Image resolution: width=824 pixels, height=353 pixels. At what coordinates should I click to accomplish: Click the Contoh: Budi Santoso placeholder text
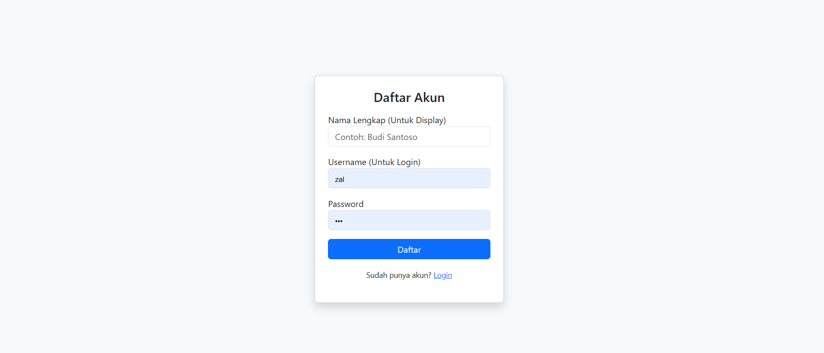(x=376, y=137)
